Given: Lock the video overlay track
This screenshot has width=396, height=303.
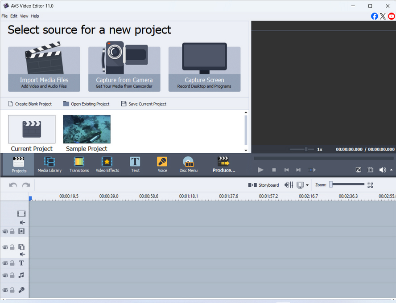Looking at the screenshot, I should (12, 247).
